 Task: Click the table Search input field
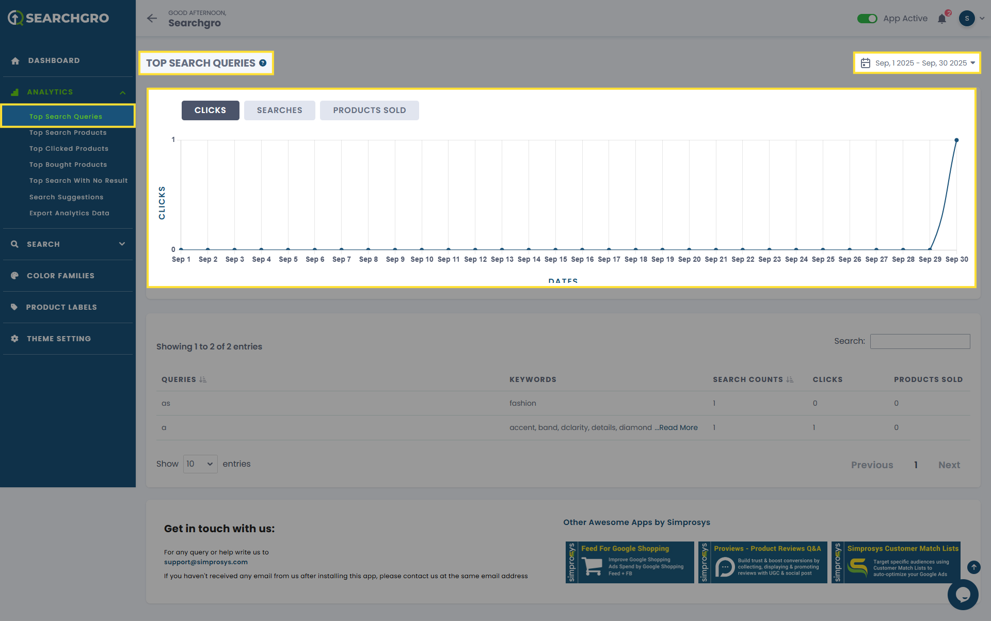(x=920, y=341)
